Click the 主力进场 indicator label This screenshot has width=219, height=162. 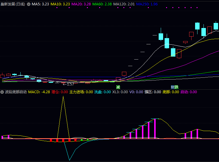tap(81, 92)
